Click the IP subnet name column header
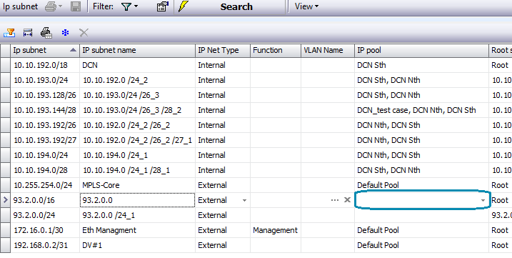Screen dimensions: 512x258 (x=138, y=50)
